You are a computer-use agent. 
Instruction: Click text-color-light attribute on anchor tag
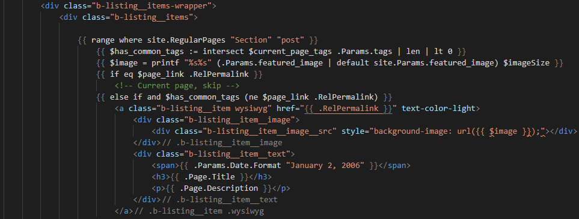click(x=438, y=109)
